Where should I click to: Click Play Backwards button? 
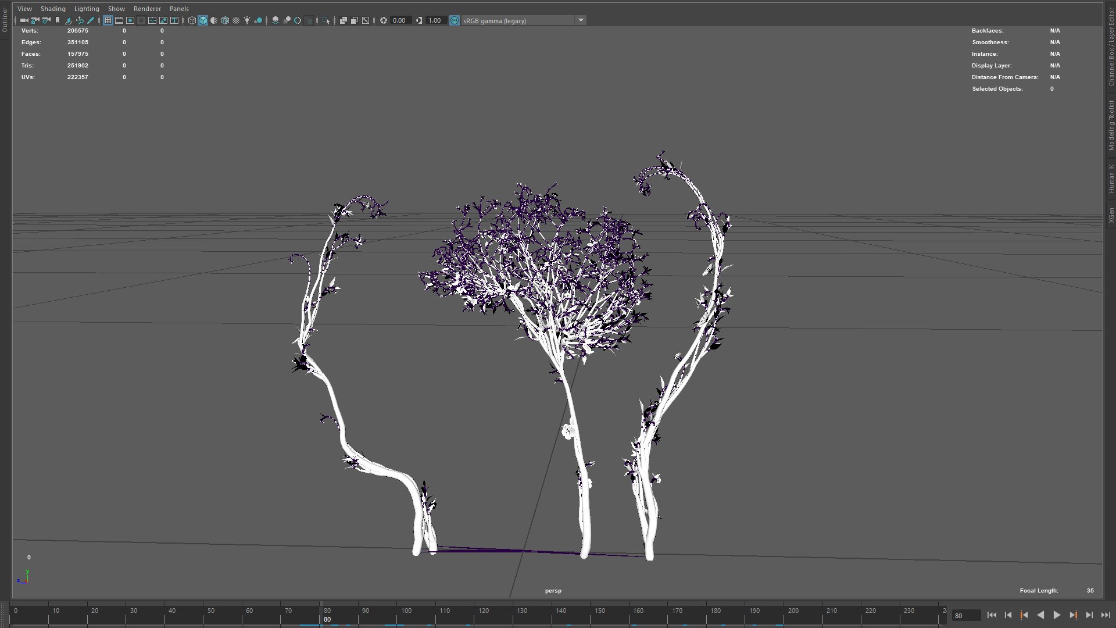1040,615
